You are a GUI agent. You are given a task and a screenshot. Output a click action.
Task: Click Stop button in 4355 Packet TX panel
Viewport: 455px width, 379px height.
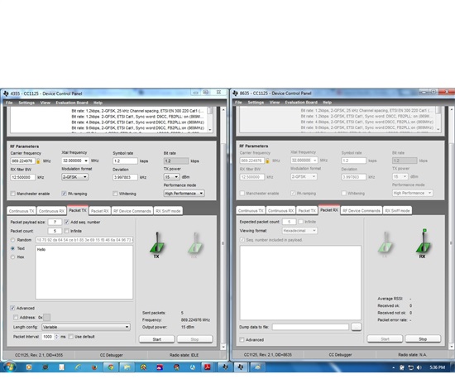coord(194,339)
